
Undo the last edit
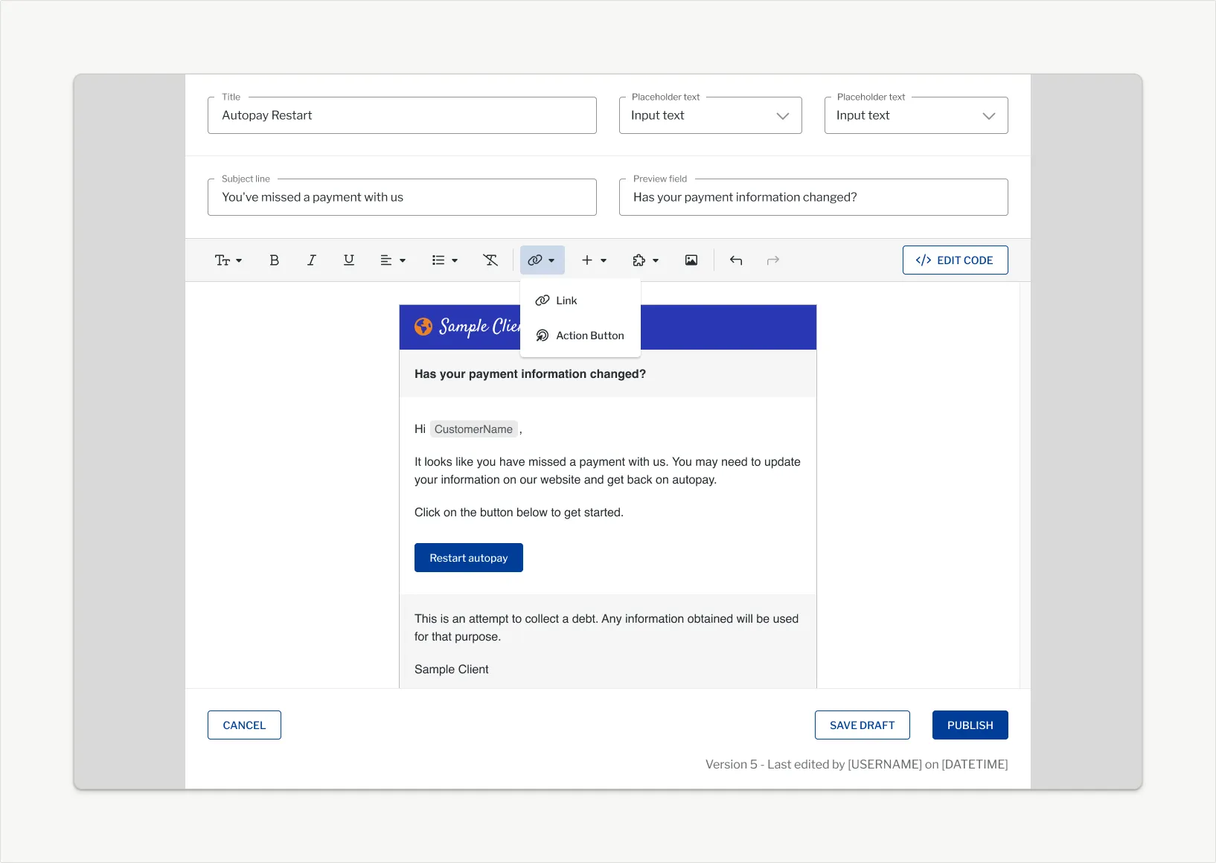[x=735, y=260]
